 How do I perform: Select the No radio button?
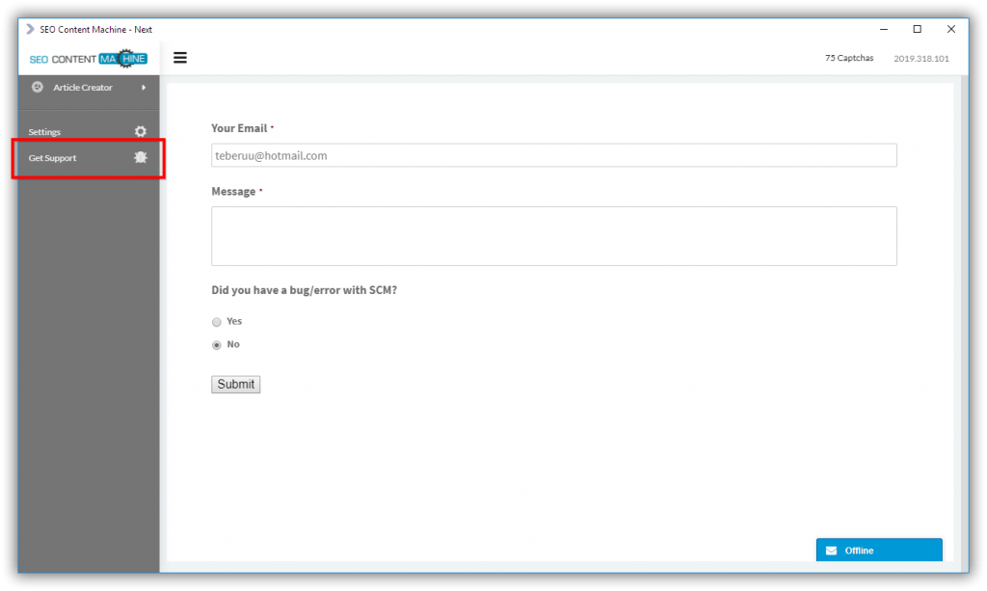pyautogui.click(x=217, y=345)
